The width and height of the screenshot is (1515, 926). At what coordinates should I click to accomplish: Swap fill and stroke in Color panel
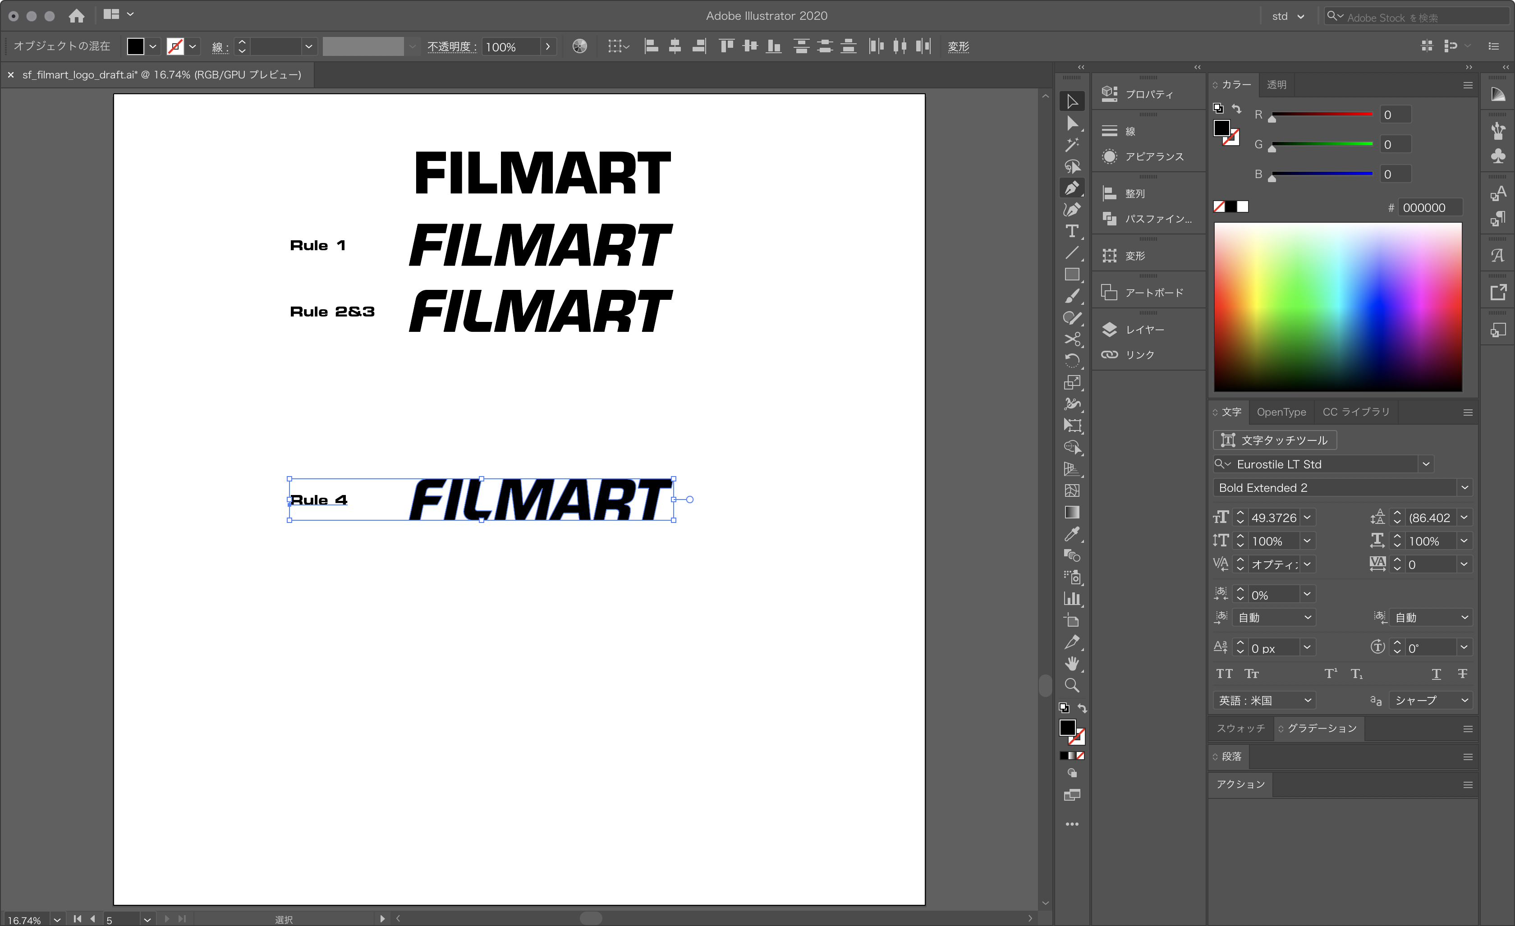pos(1236,109)
